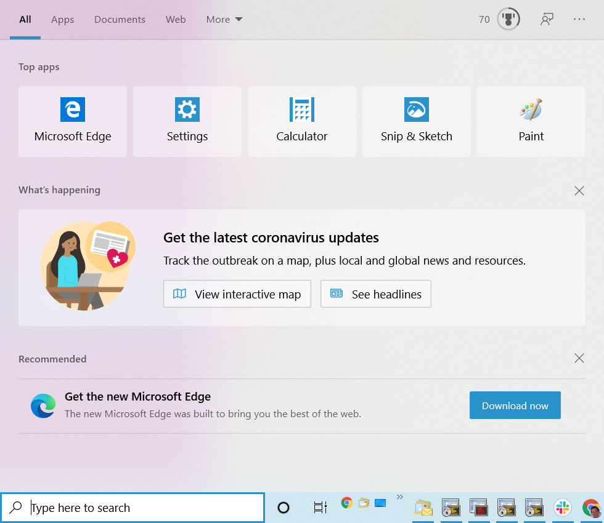The height and width of the screenshot is (523, 604).
Task: Switch to the Apps tab
Action: [62, 19]
